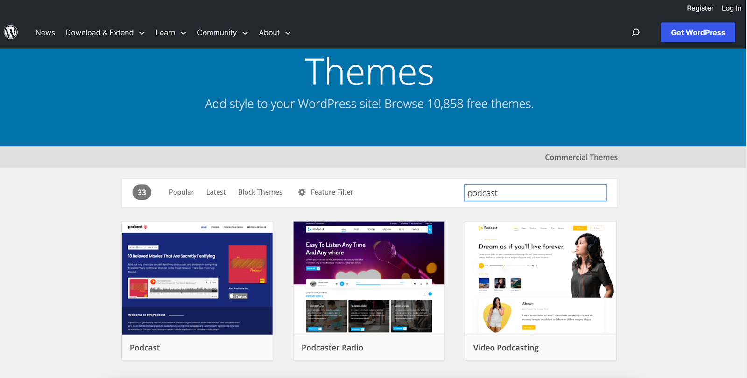Open the Register link

[x=700, y=8]
